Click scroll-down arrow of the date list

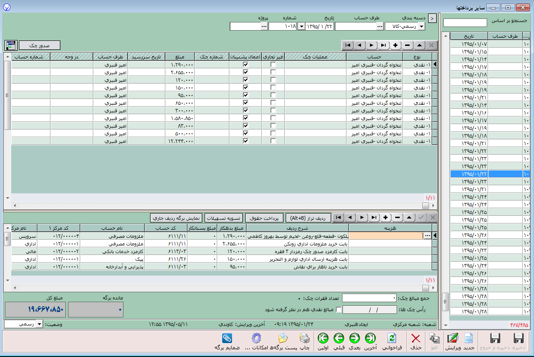(446, 326)
